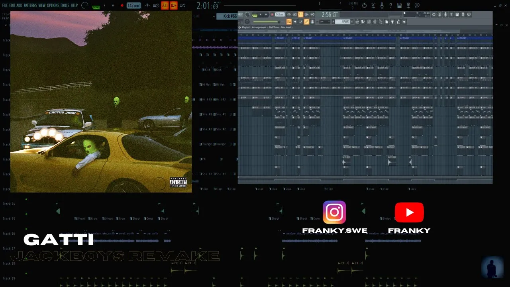Click the JACKBOYS album cover artwork
The height and width of the screenshot is (287, 510).
point(101,102)
